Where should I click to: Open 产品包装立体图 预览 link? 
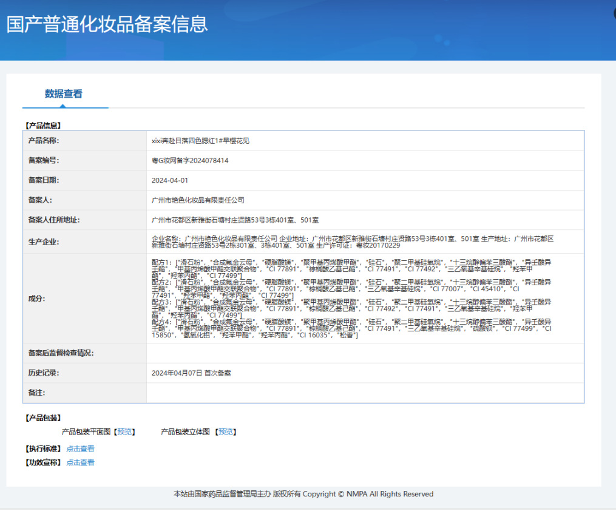coord(226,431)
